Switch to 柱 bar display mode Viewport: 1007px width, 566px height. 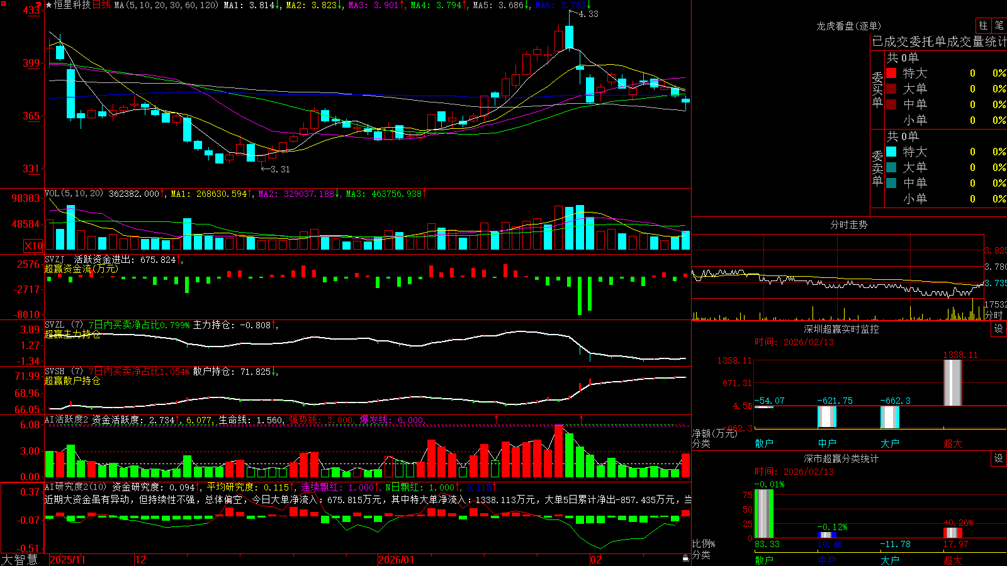click(x=983, y=25)
